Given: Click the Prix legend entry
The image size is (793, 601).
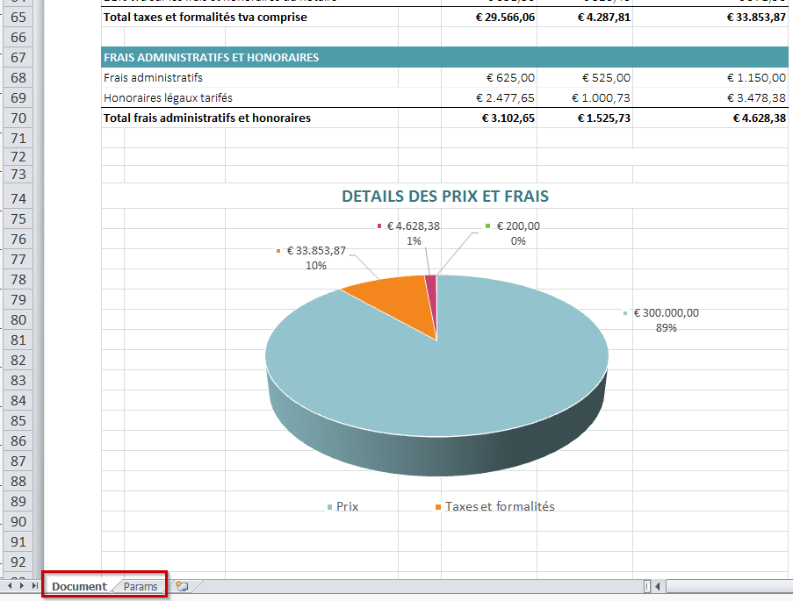Looking at the screenshot, I should pos(342,506).
